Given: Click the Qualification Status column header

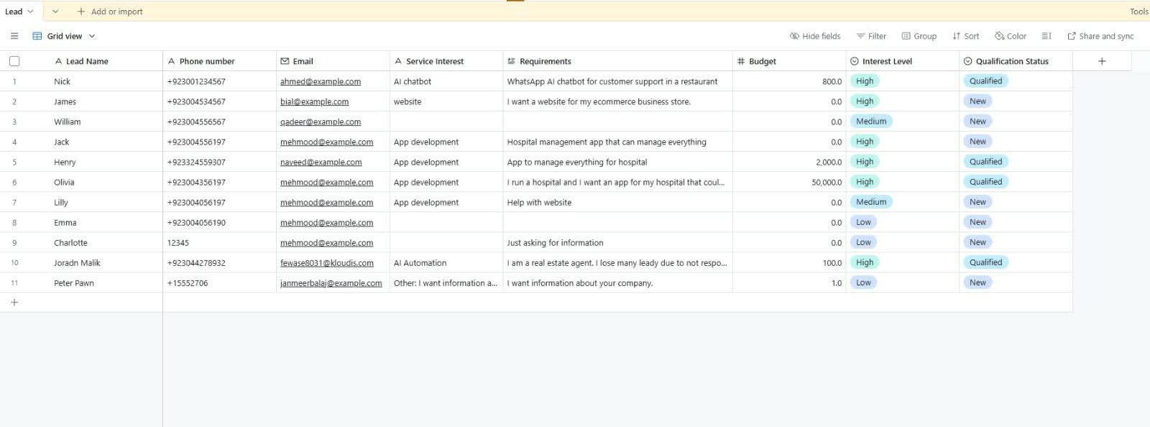Looking at the screenshot, I should coord(1016,61).
